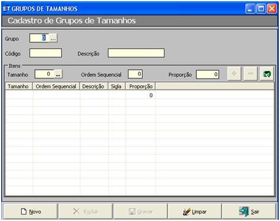Click the Proporção input field
This screenshot has height=221, width=280.
click(207, 74)
